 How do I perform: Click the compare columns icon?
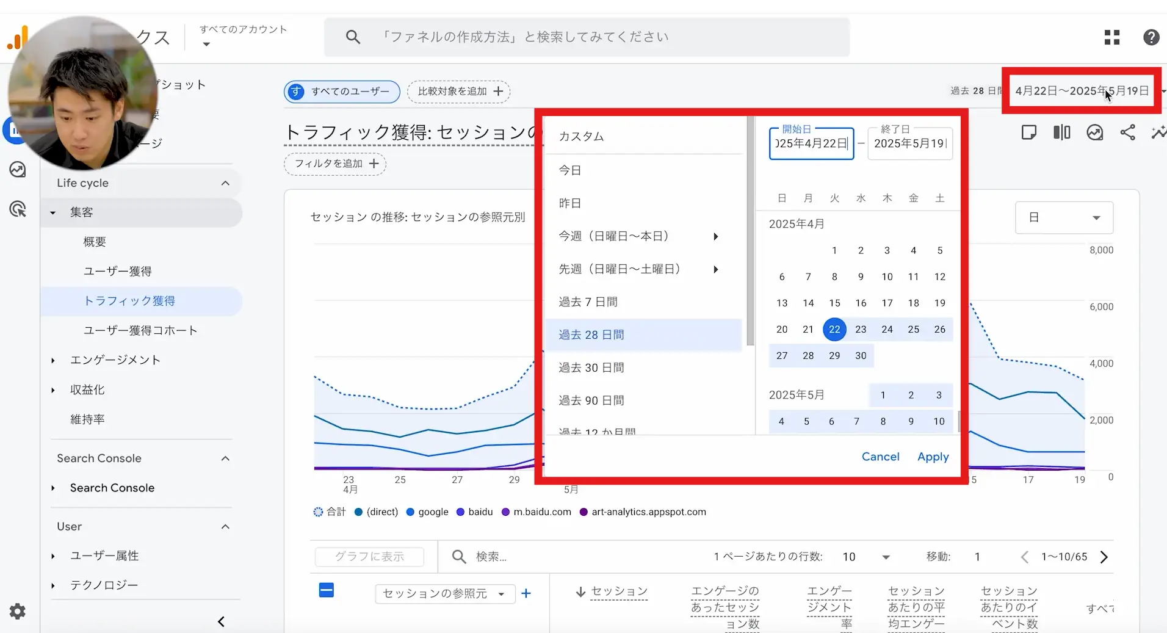point(1061,132)
